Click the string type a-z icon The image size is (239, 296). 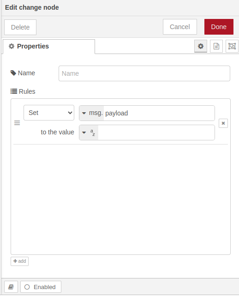pyautogui.click(x=92, y=133)
